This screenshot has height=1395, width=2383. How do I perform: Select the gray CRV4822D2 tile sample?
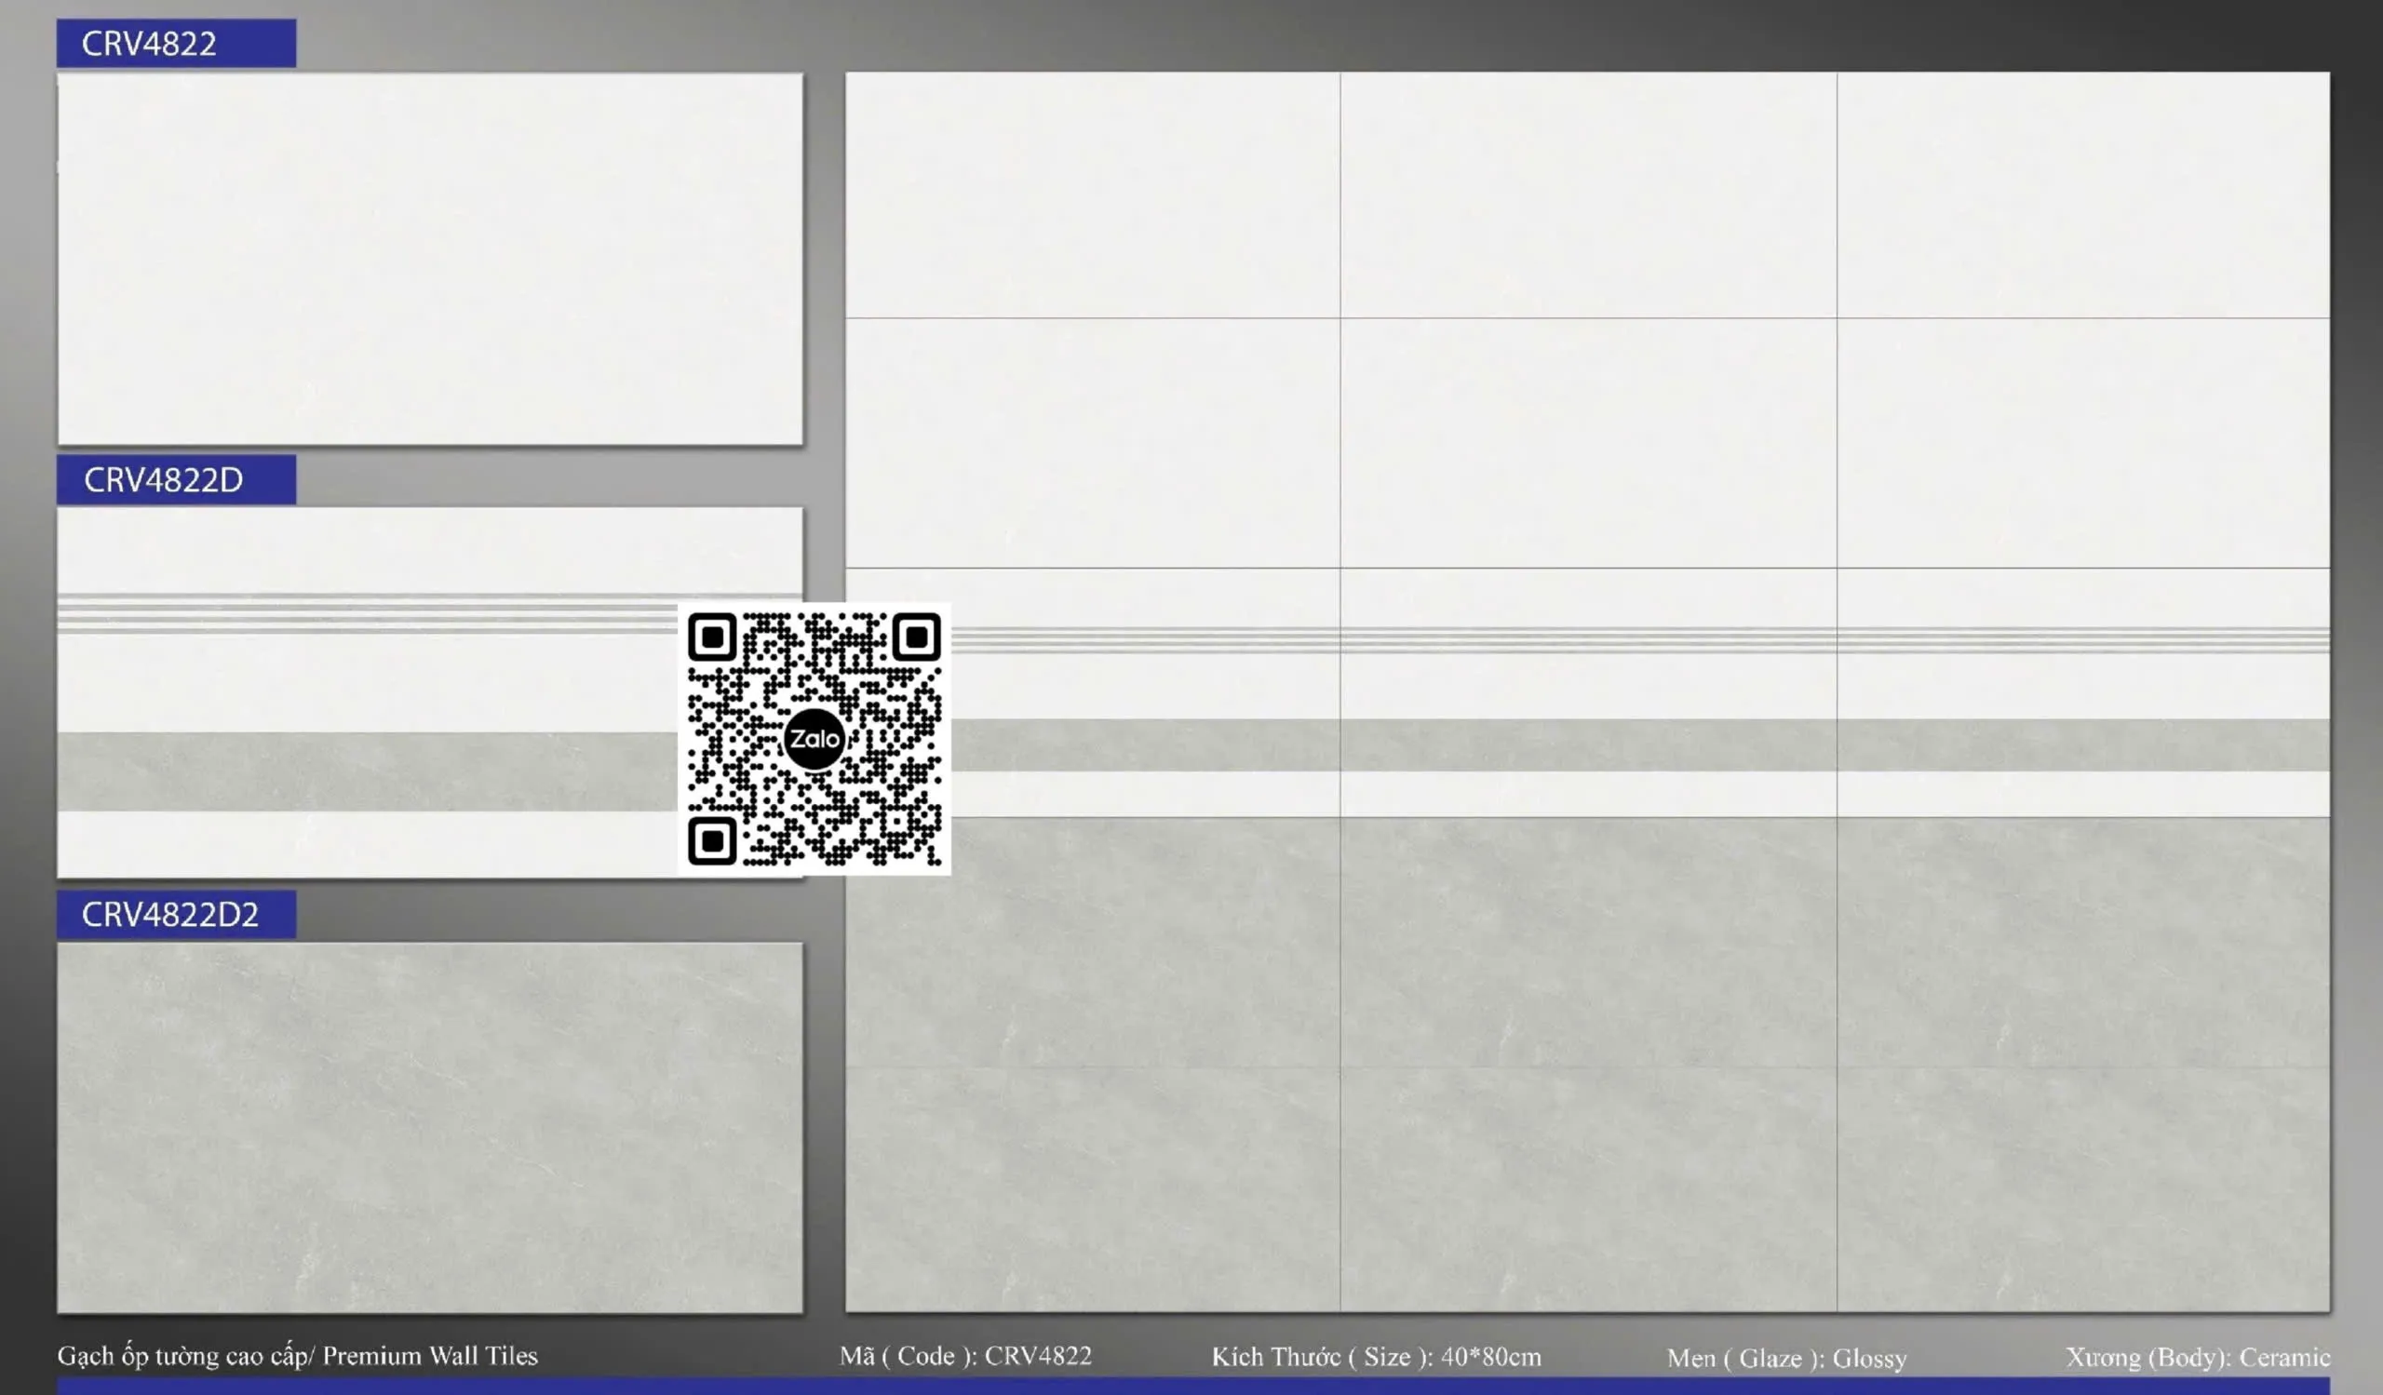pyautogui.click(x=430, y=1127)
